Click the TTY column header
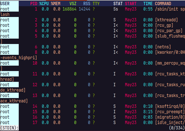The image size is (185, 131). pyautogui.click(x=96, y=4)
